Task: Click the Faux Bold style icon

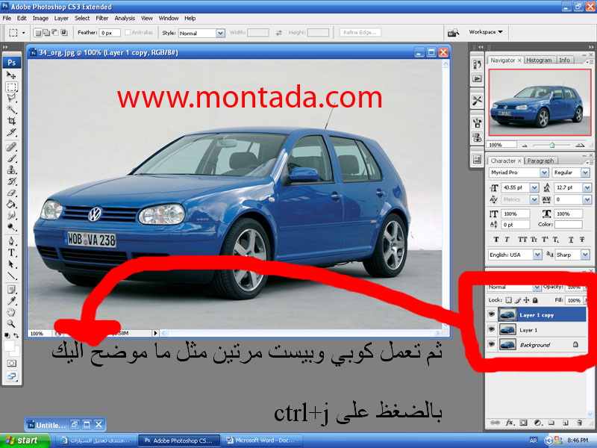Action: pyautogui.click(x=493, y=240)
